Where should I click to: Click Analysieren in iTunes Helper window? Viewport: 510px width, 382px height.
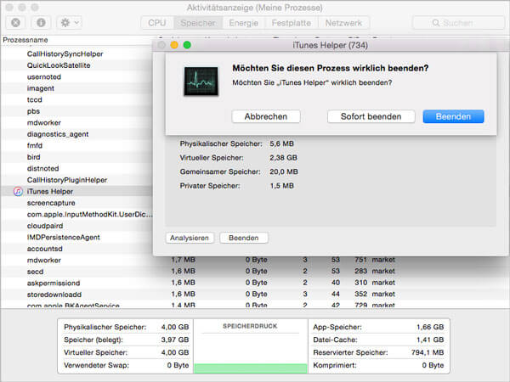pyautogui.click(x=190, y=238)
